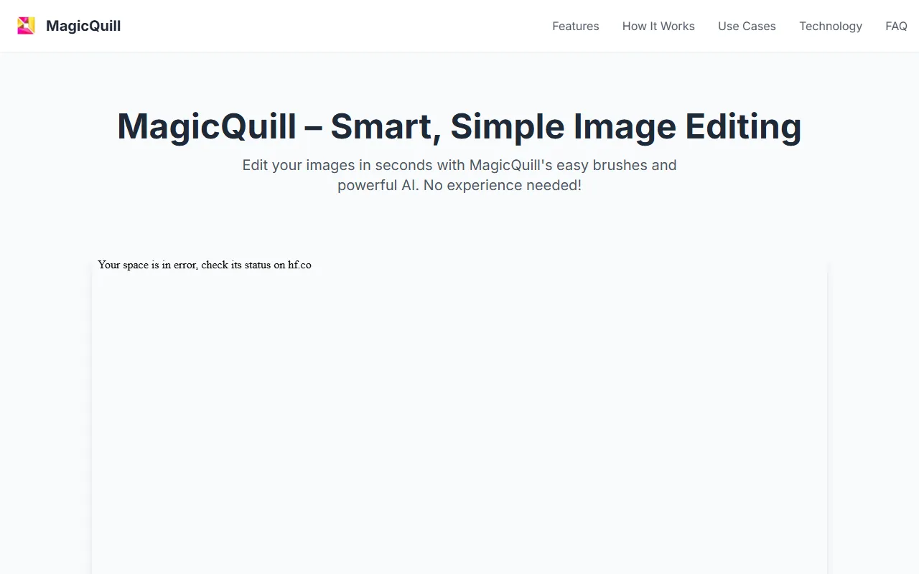Viewport: 919px width, 574px height.
Task: Click the "hf.co" text in error message
Action: (300, 265)
